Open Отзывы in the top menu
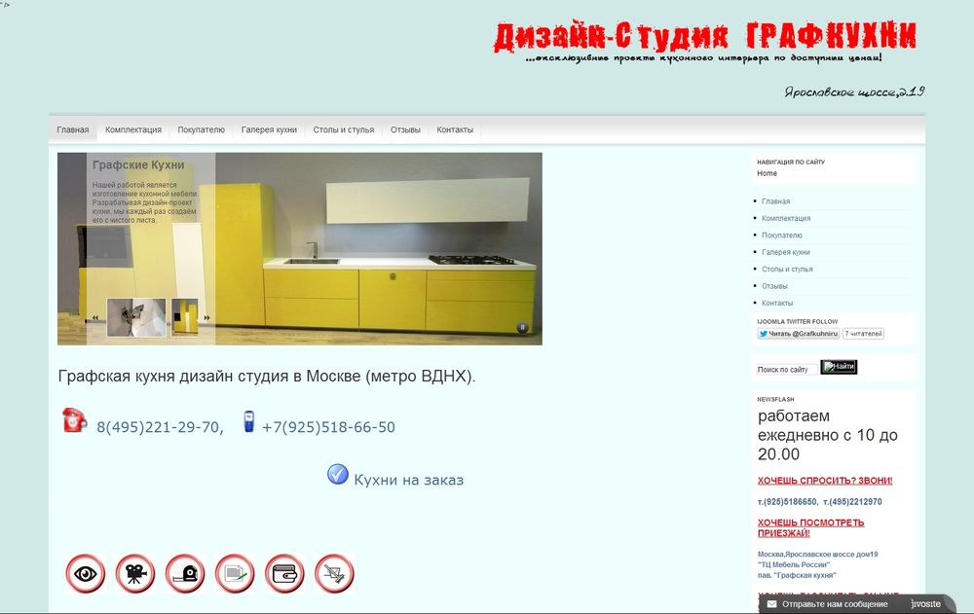The width and height of the screenshot is (974, 614). tap(405, 129)
